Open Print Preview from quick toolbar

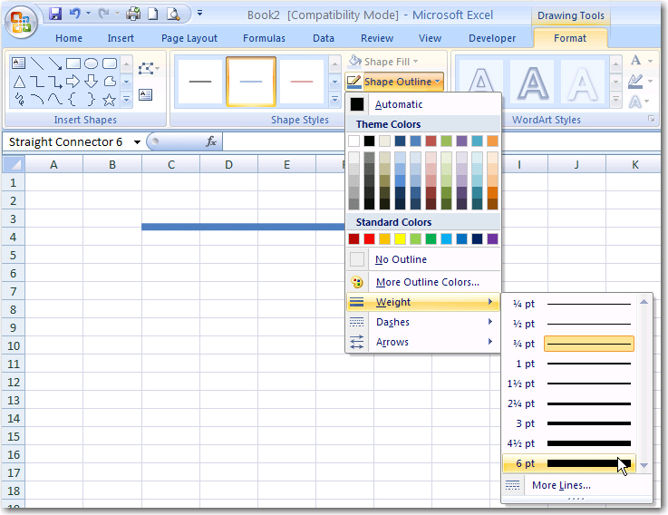tap(173, 15)
